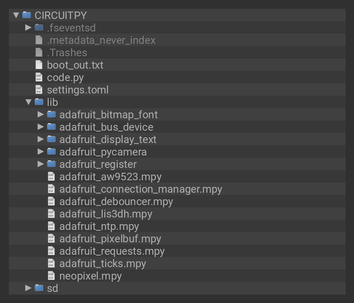Select the adafruit_lis3dh.mpy file name
This screenshot has height=303, width=354.
pyautogui.click(x=105, y=214)
